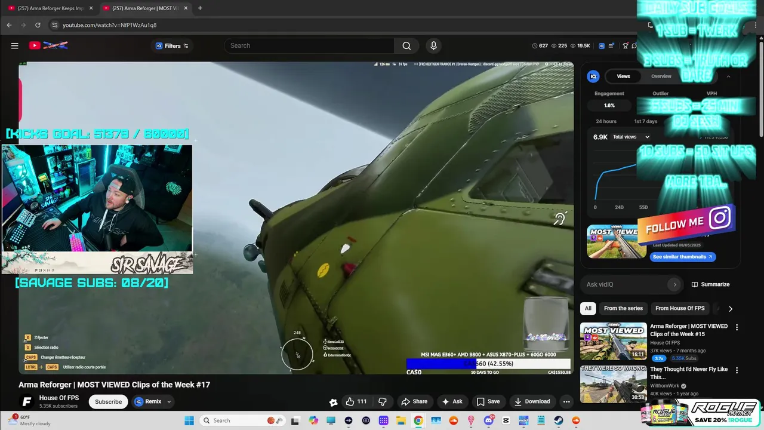Switch to the Overview tab
Image resolution: width=764 pixels, height=430 pixels.
click(x=661, y=76)
